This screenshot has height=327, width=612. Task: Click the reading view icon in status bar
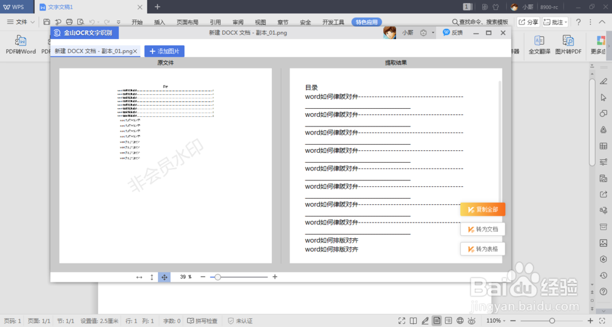coord(413,321)
